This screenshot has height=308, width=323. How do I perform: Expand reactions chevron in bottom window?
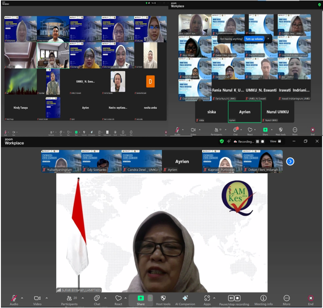[x=125, y=298]
